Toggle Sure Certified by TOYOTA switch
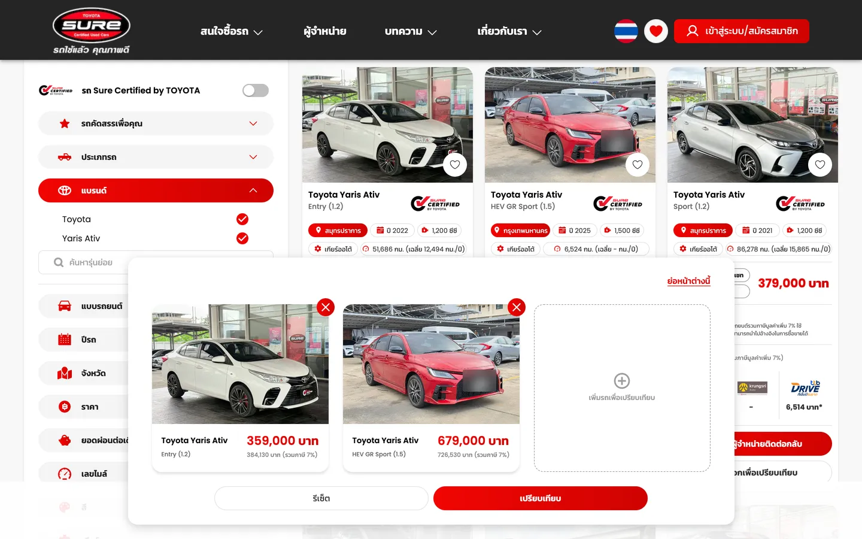The width and height of the screenshot is (862, 539). pos(256,90)
